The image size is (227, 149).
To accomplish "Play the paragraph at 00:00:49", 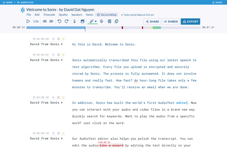I will tap(53, 133).
